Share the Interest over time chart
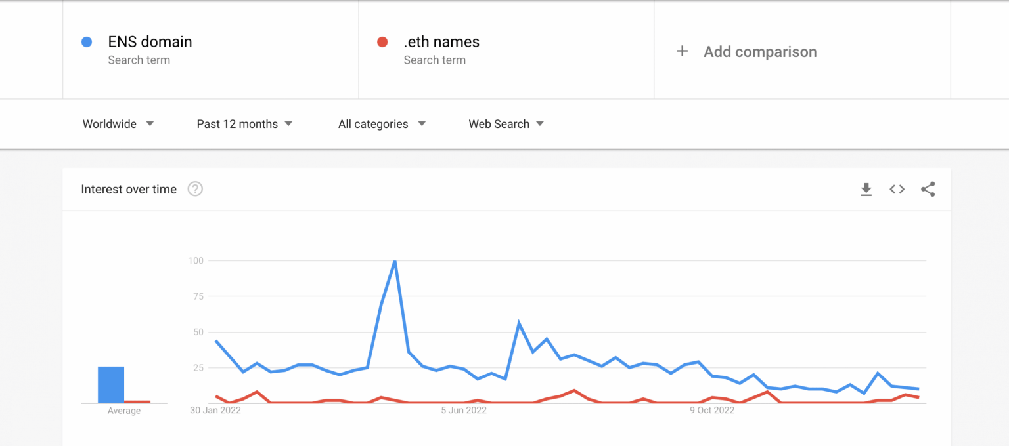 (x=928, y=190)
